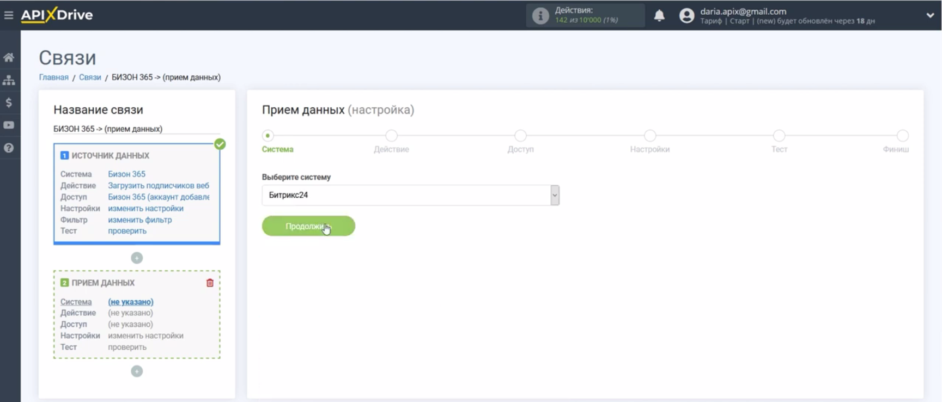Click the user avatar icon
The height and width of the screenshot is (402, 942).
click(x=686, y=16)
